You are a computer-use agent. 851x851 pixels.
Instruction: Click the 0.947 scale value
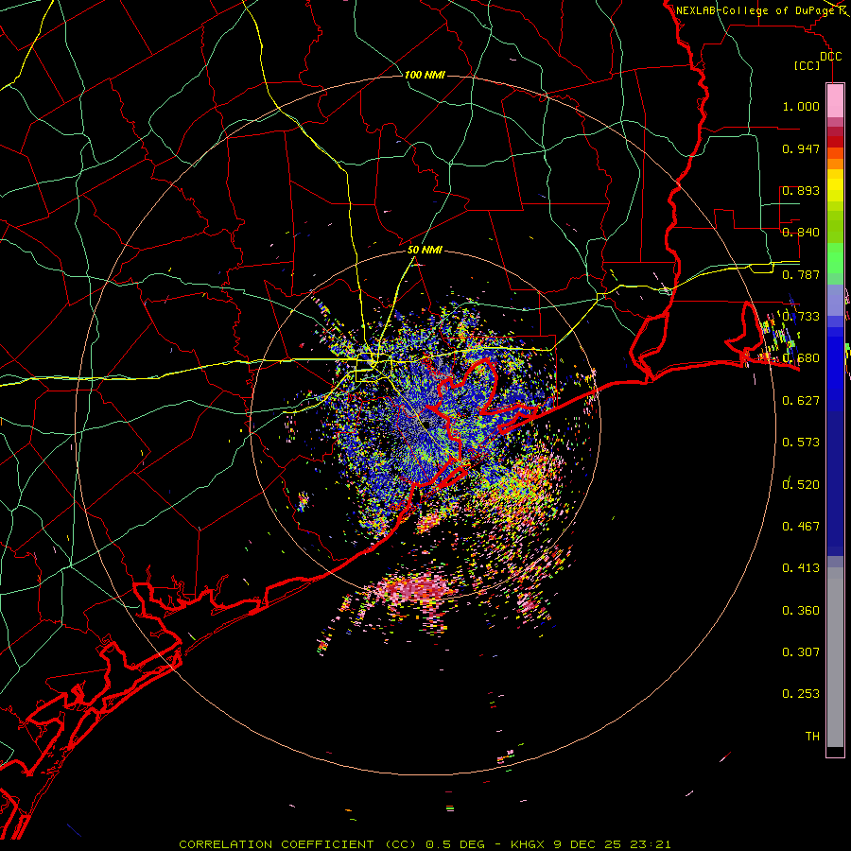[x=801, y=148]
